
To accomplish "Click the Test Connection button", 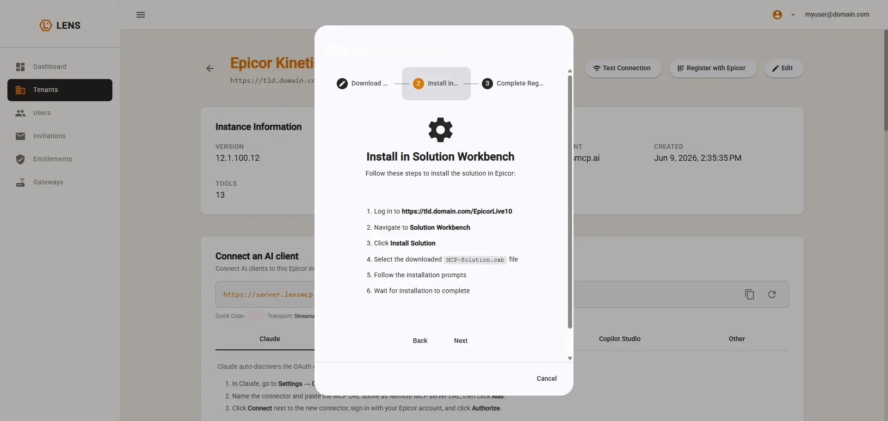I will tap(623, 68).
